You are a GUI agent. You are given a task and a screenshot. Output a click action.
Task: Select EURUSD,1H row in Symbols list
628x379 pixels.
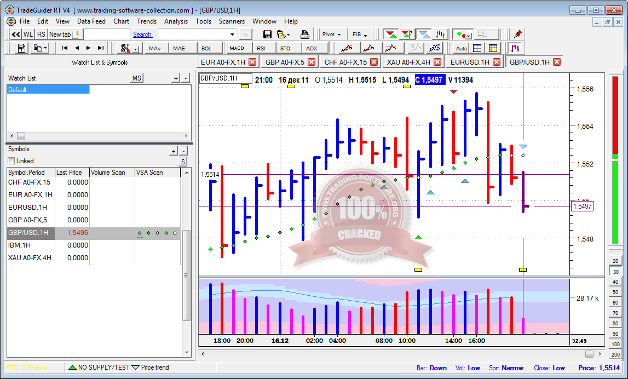28,207
